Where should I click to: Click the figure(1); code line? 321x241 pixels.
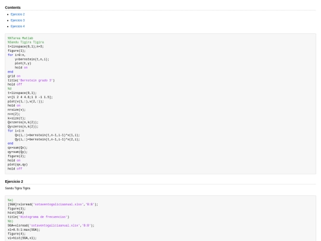pos(17,51)
